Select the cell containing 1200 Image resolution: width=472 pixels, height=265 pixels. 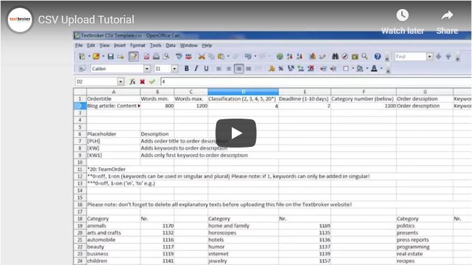pyautogui.click(x=191, y=106)
